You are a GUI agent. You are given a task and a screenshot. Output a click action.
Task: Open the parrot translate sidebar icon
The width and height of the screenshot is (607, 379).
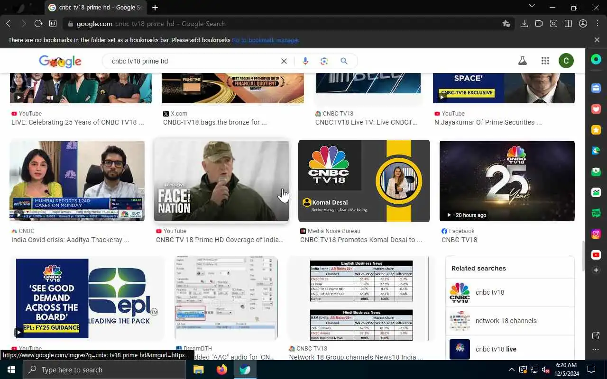(596, 151)
